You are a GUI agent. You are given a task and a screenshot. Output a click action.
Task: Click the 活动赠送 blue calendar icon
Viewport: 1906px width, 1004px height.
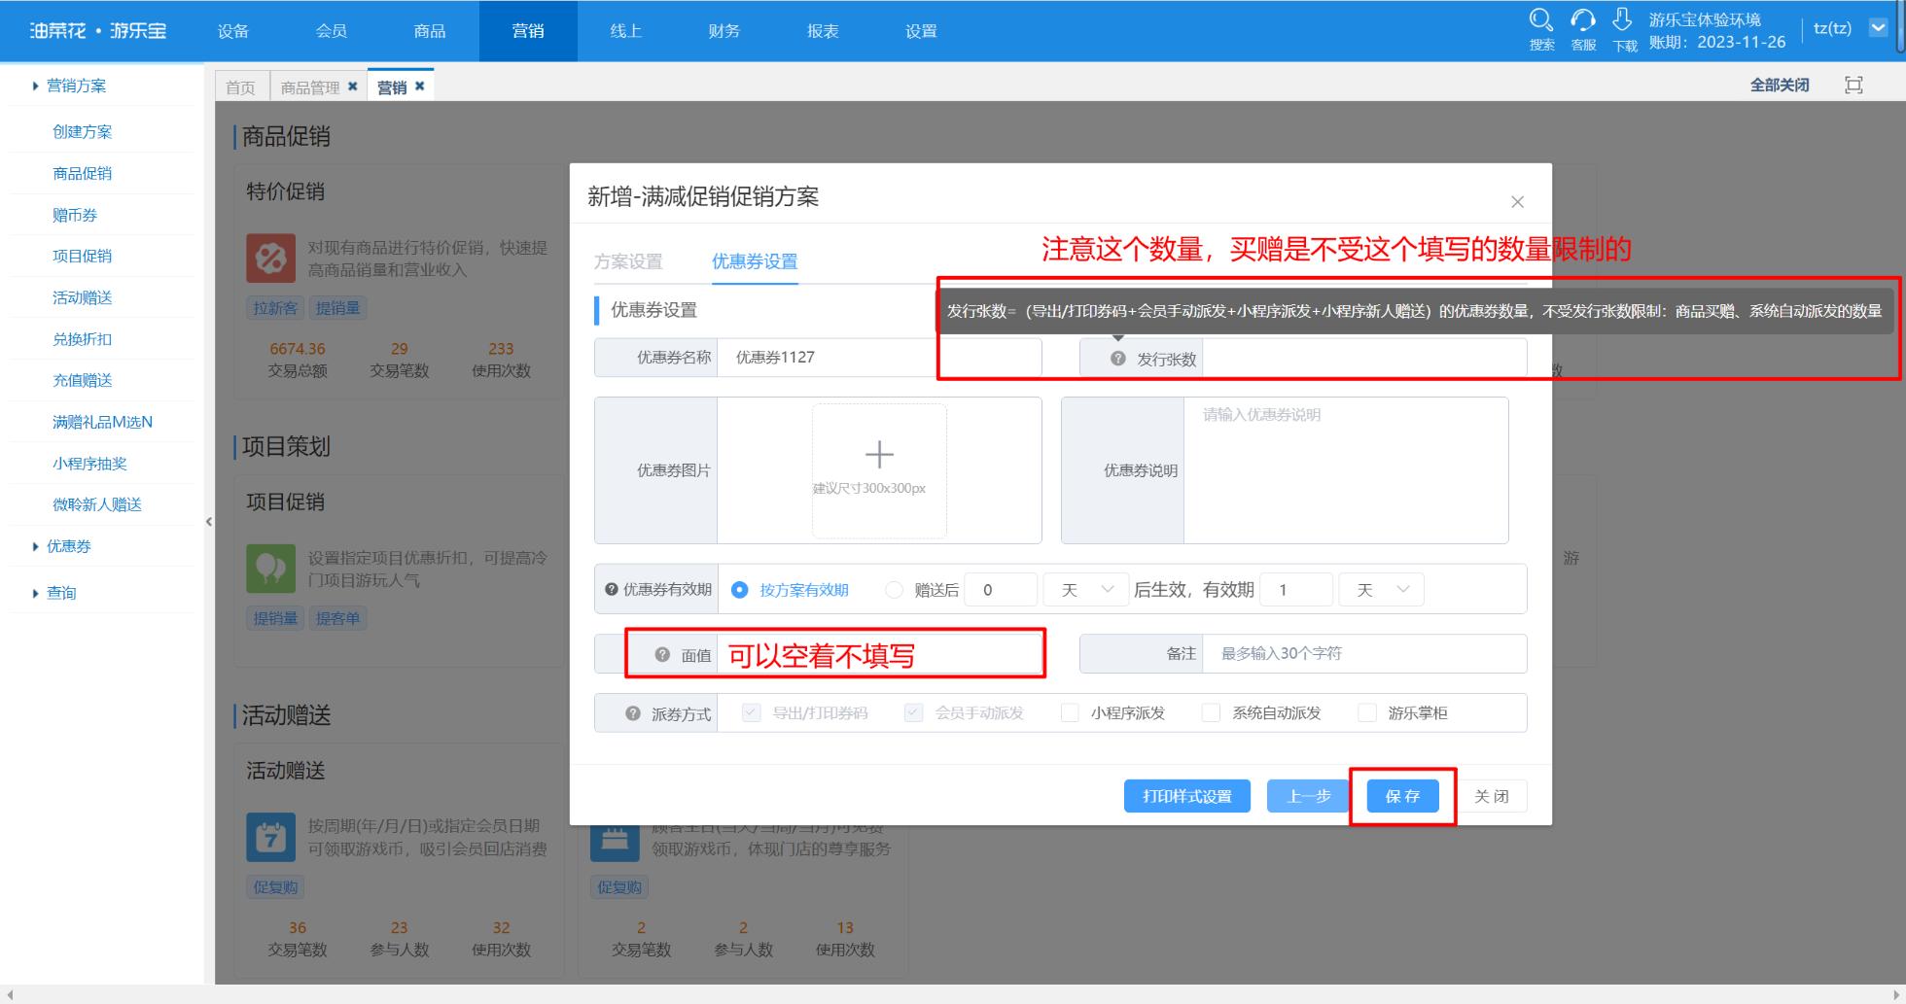270,837
